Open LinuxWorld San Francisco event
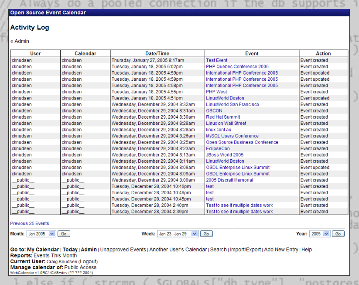The image size is (359, 285). [x=232, y=104]
